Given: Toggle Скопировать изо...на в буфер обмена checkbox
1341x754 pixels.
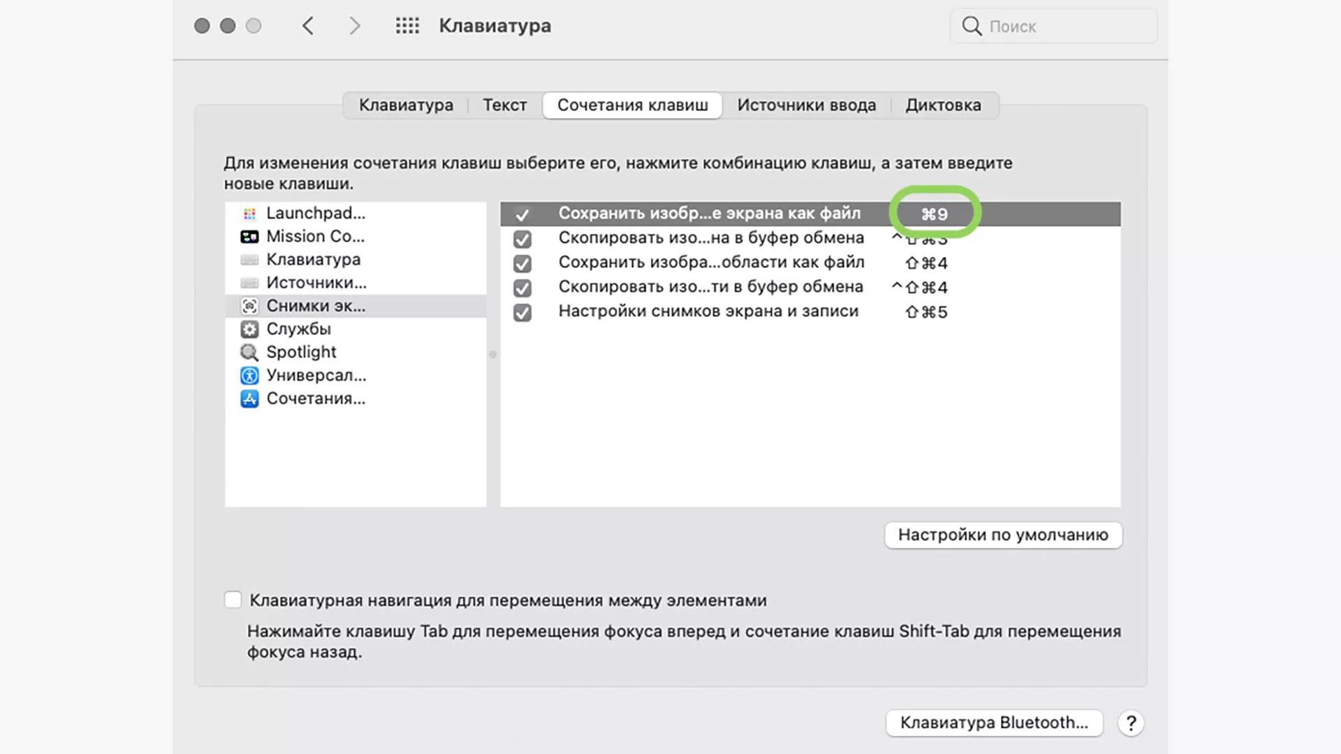Looking at the screenshot, I should point(522,239).
